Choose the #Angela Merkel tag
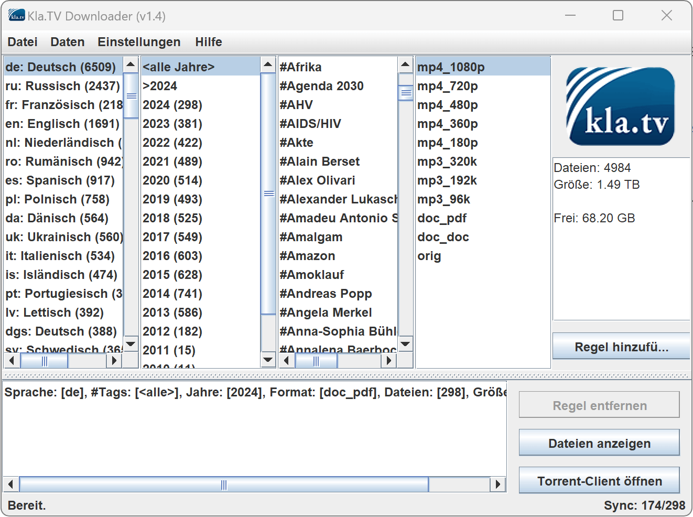 click(x=326, y=313)
